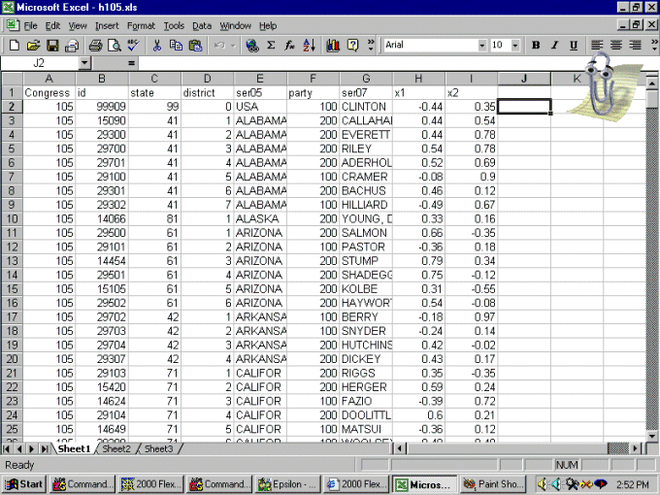Click the New workbook icon

pyautogui.click(x=14, y=46)
